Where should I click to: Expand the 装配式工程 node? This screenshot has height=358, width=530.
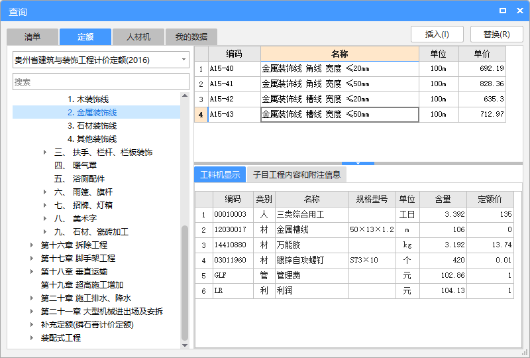click(x=32, y=337)
